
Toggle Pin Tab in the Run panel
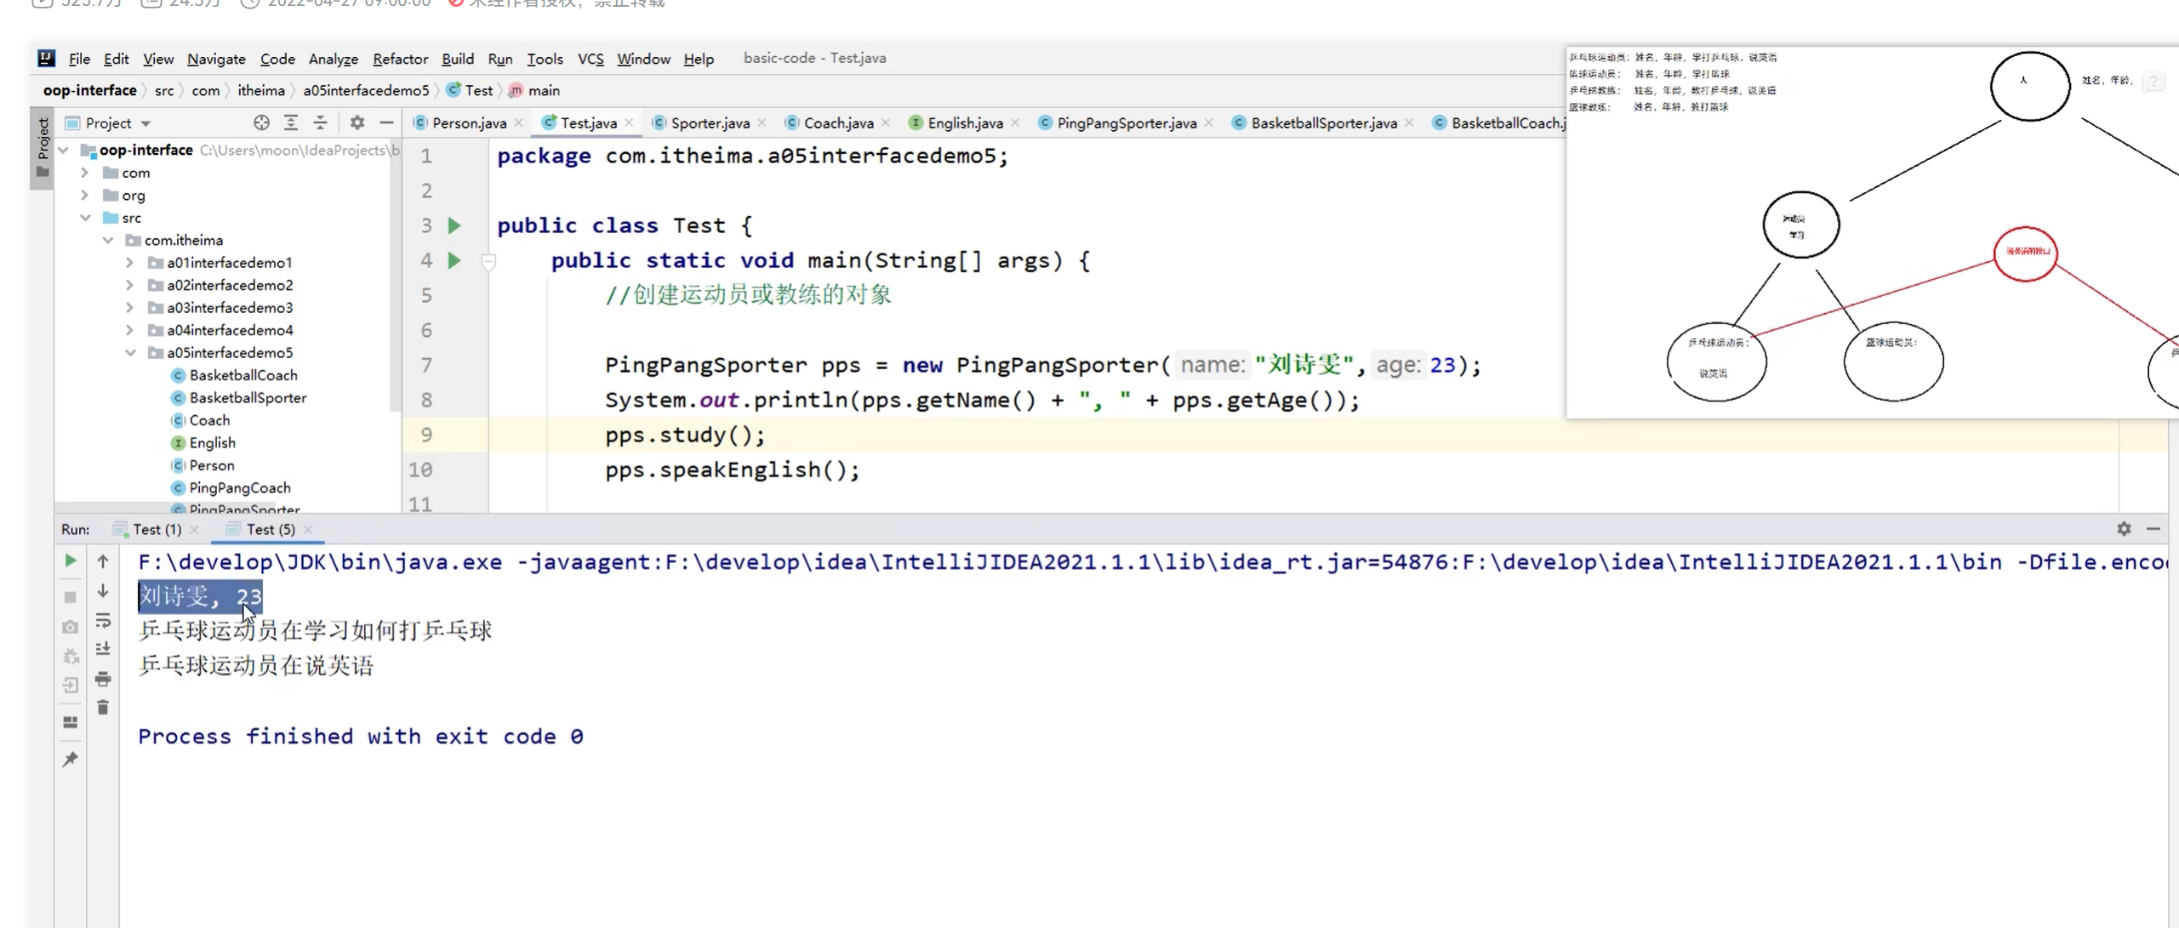(71, 759)
